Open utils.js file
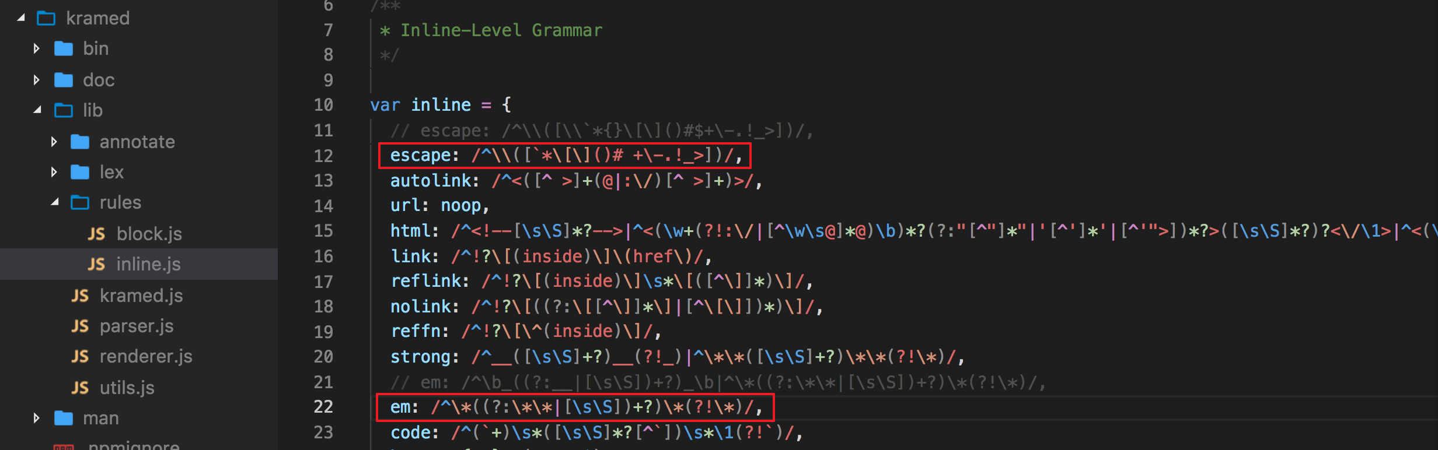 (127, 388)
